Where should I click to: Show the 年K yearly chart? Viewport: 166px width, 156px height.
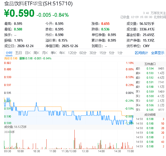click(x=62, y=53)
